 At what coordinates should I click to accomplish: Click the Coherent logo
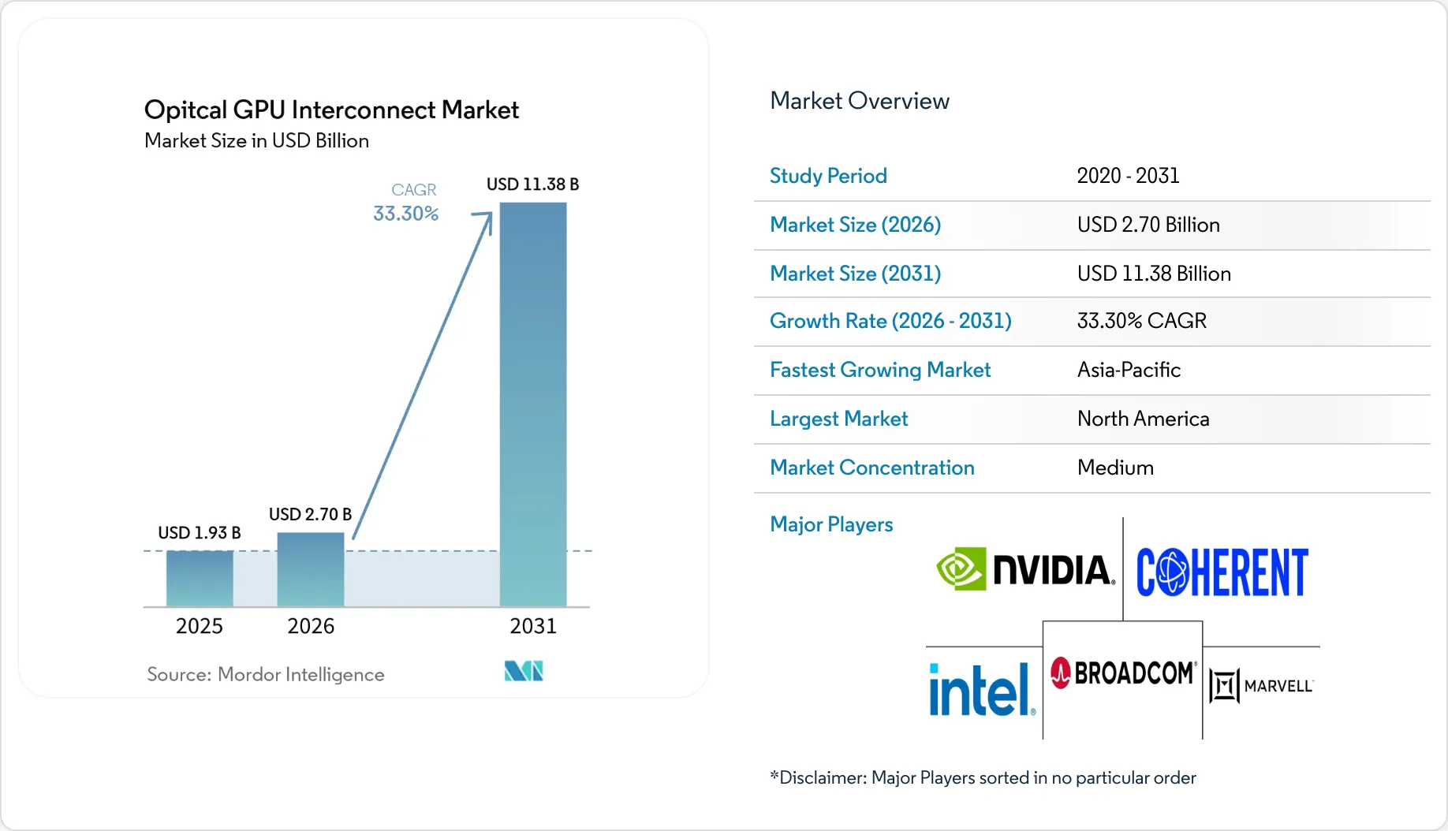[1222, 572]
